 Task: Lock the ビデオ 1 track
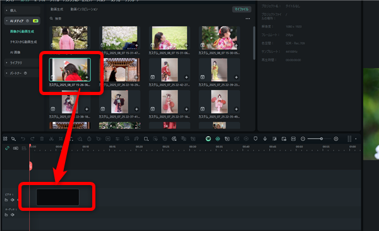tap(6, 200)
